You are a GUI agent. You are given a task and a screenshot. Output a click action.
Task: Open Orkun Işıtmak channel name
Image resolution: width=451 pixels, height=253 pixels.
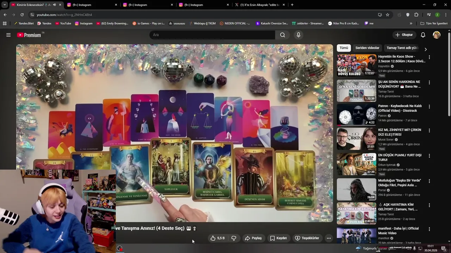point(387,165)
